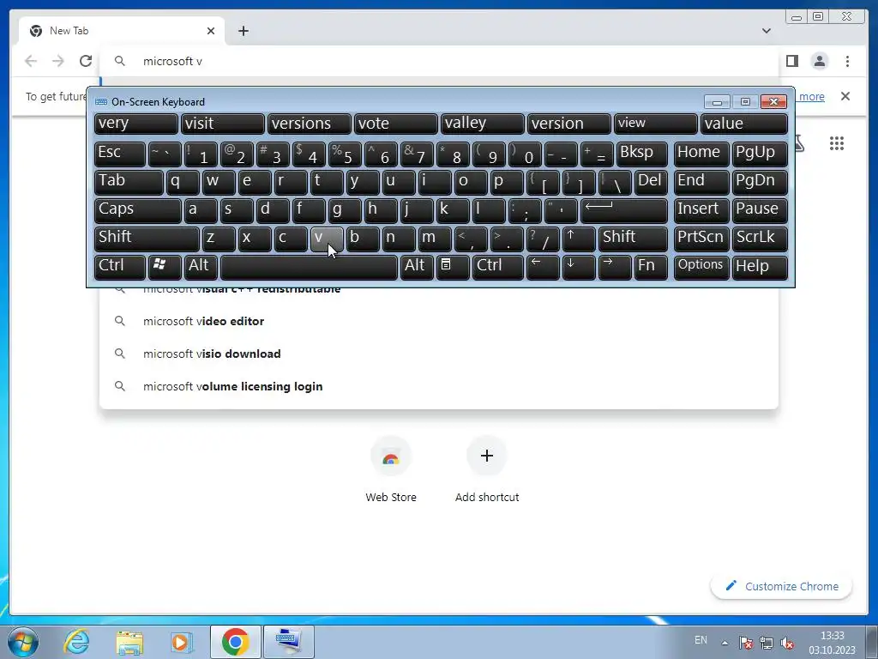
Task: Open Chrome side panel icon
Action: (791, 61)
